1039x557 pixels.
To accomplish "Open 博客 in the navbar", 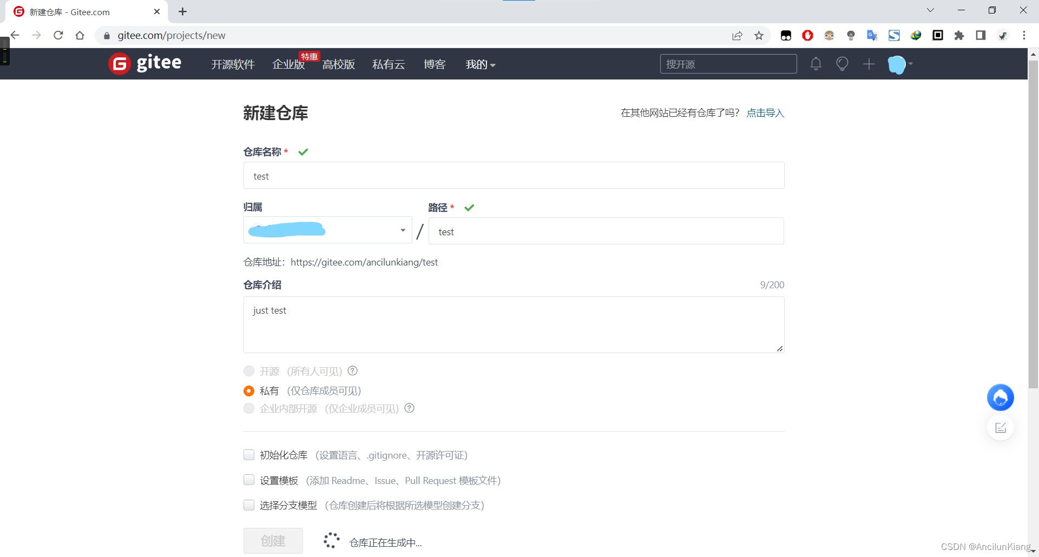I will pyautogui.click(x=435, y=64).
